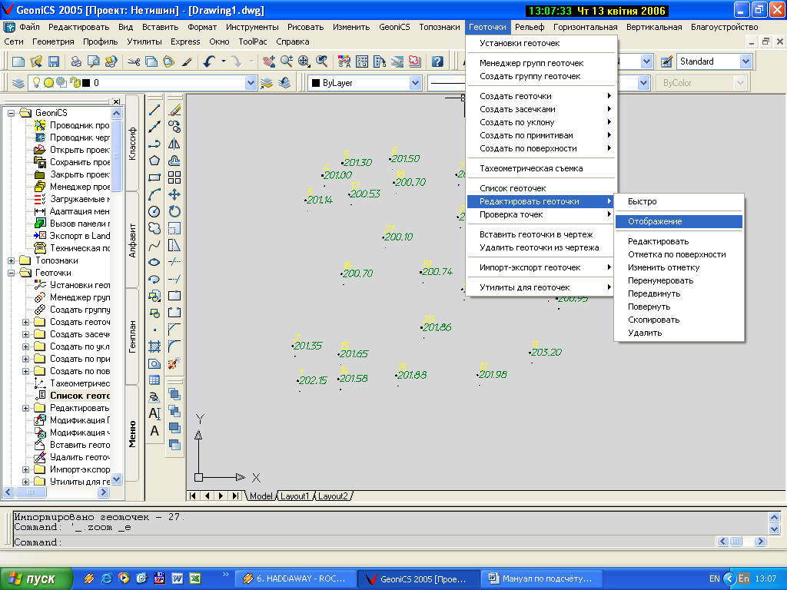Viewport: 787px width, 590px height.
Task: Collapse the Геоточки tree node
Action: (x=12, y=273)
